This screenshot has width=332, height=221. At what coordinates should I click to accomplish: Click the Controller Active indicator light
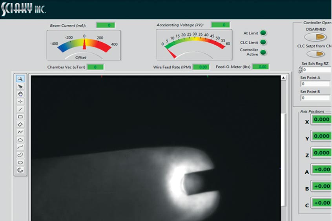263,53
